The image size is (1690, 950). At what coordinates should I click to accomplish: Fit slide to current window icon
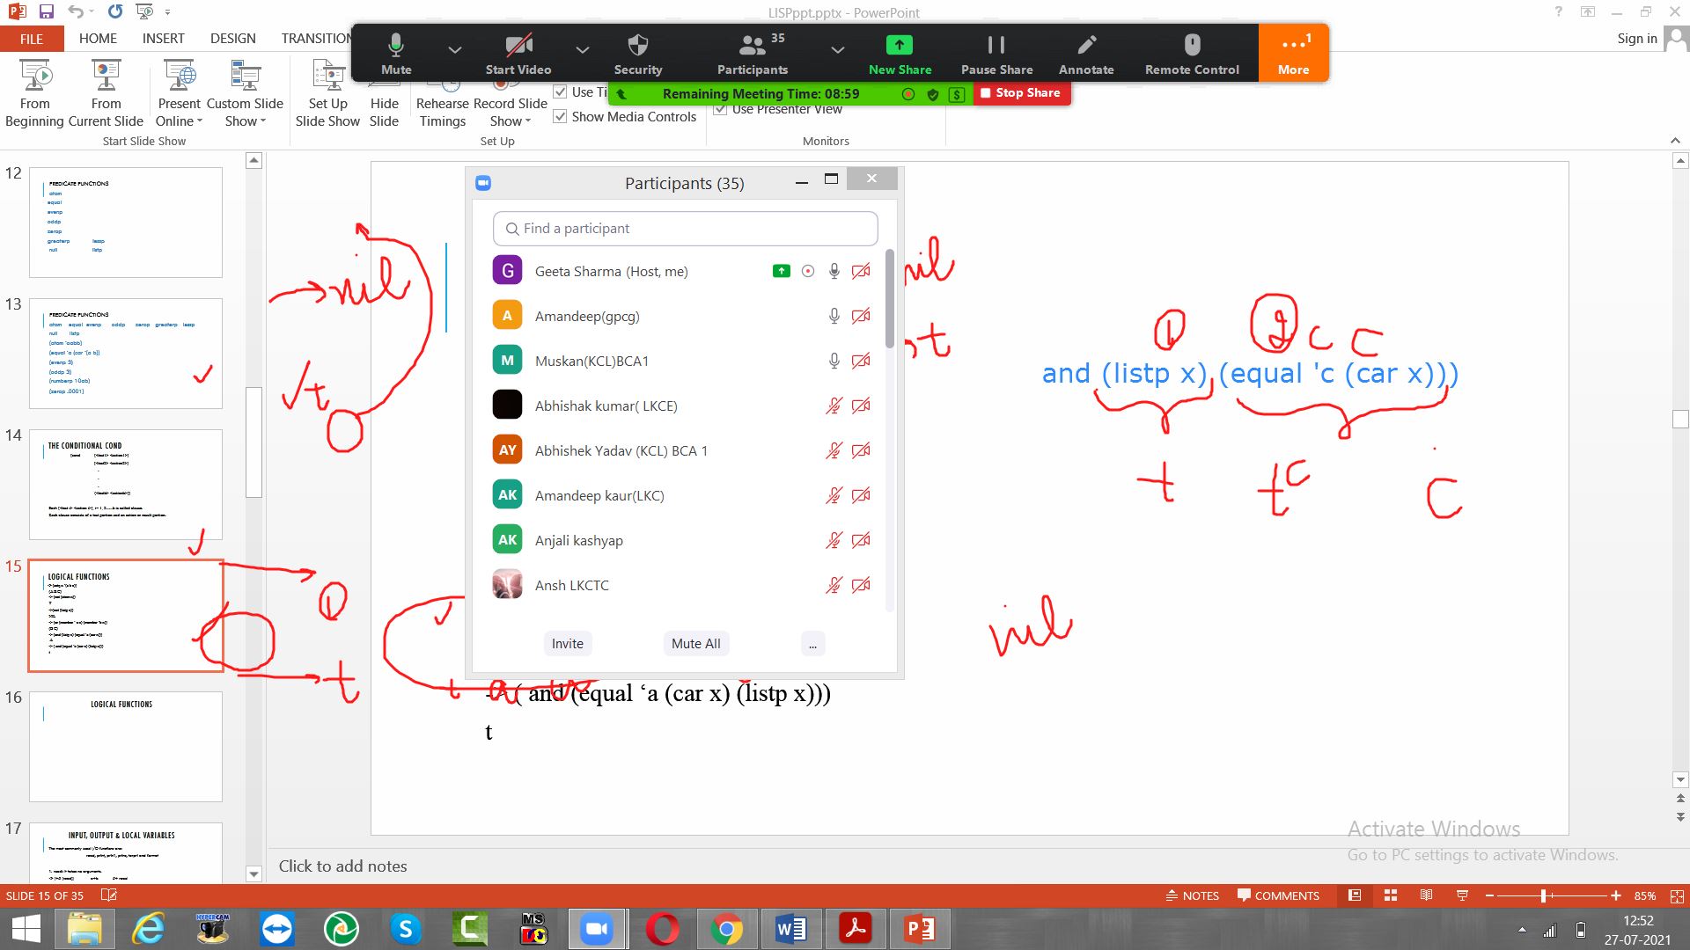(1677, 895)
